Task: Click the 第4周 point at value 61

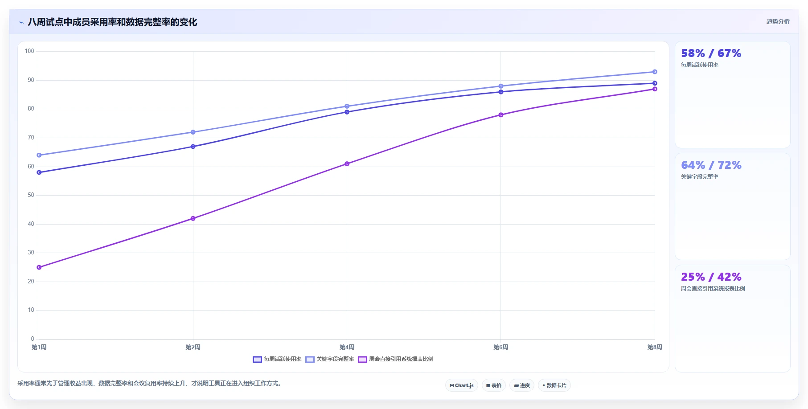Action: (347, 164)
